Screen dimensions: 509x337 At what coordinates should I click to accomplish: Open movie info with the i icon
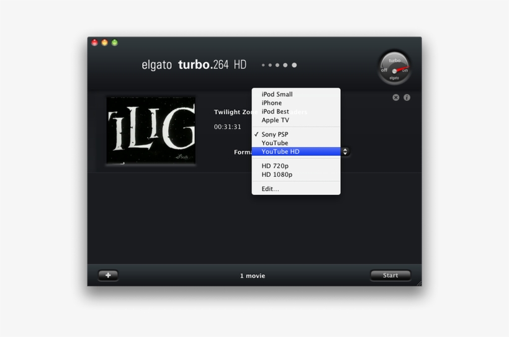click(407, 97)
